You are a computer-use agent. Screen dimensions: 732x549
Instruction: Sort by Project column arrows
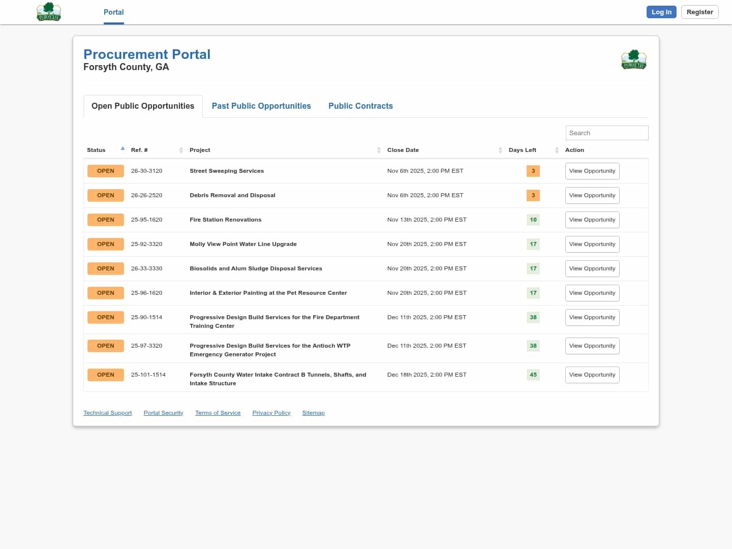click(x=379, y=150)
